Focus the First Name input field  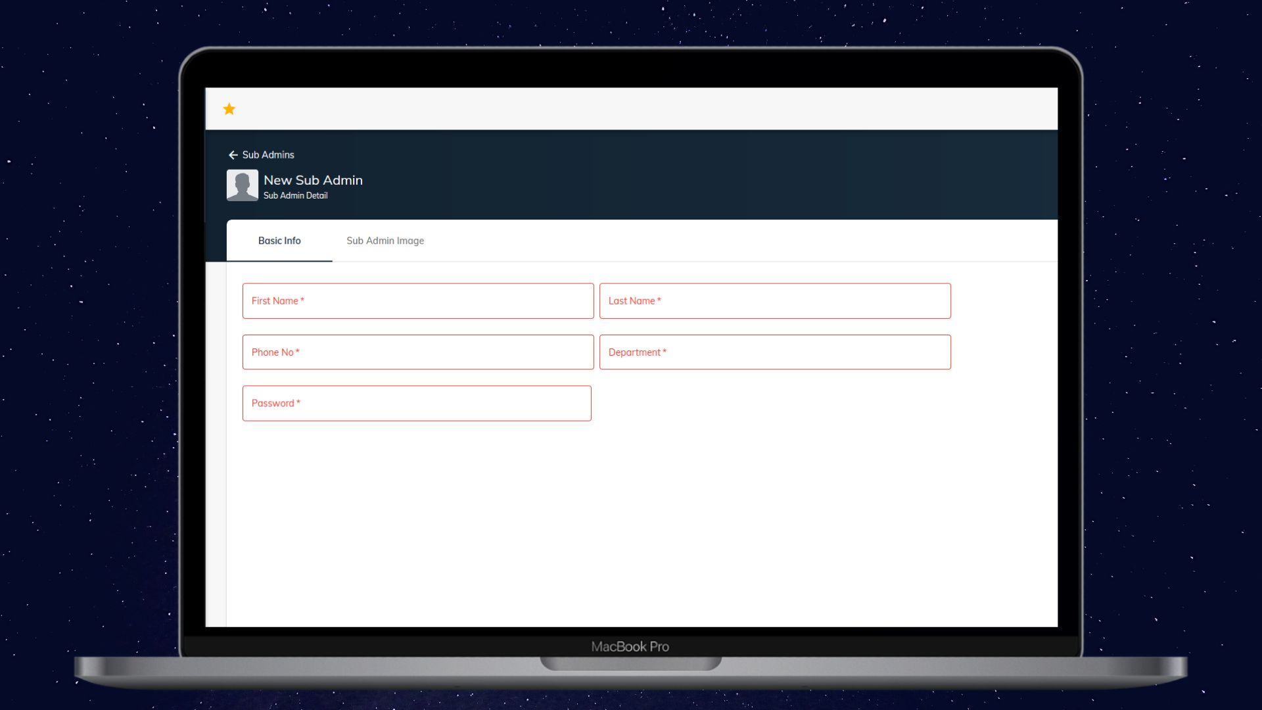coord(418,301)
